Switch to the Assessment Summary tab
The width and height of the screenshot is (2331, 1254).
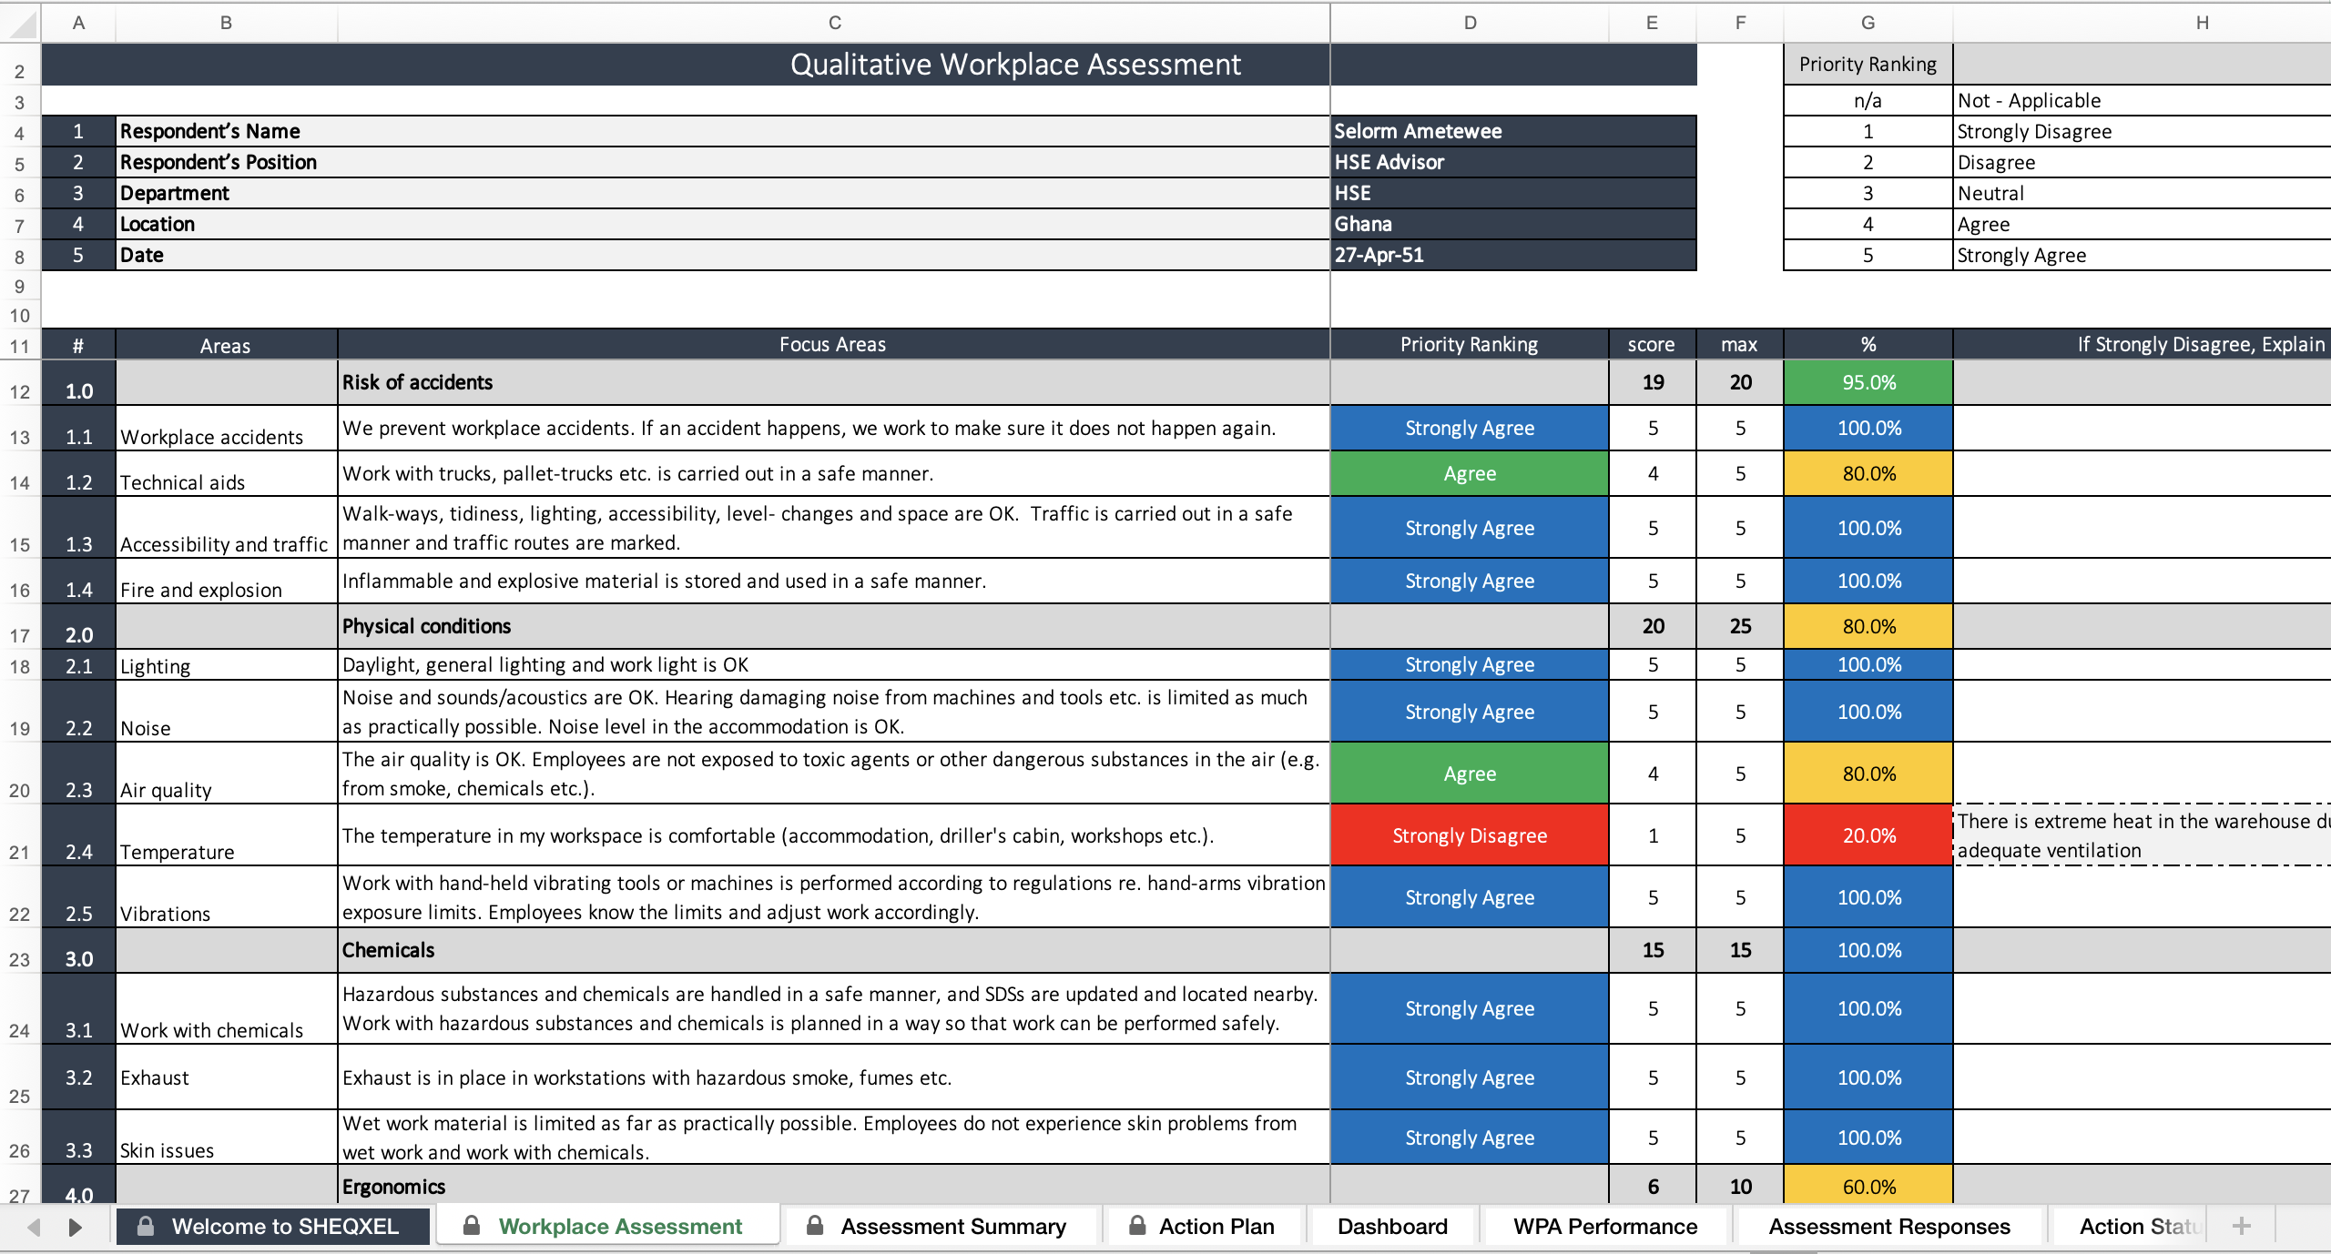click(x=940, y=1226)
